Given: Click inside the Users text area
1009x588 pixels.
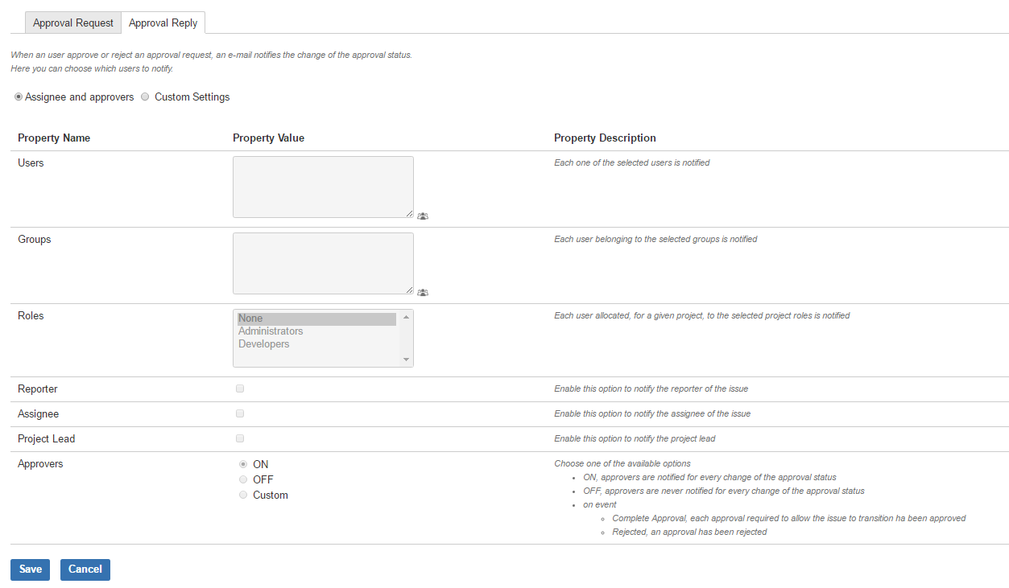Looking at the screenshot, I should (323, 187).
